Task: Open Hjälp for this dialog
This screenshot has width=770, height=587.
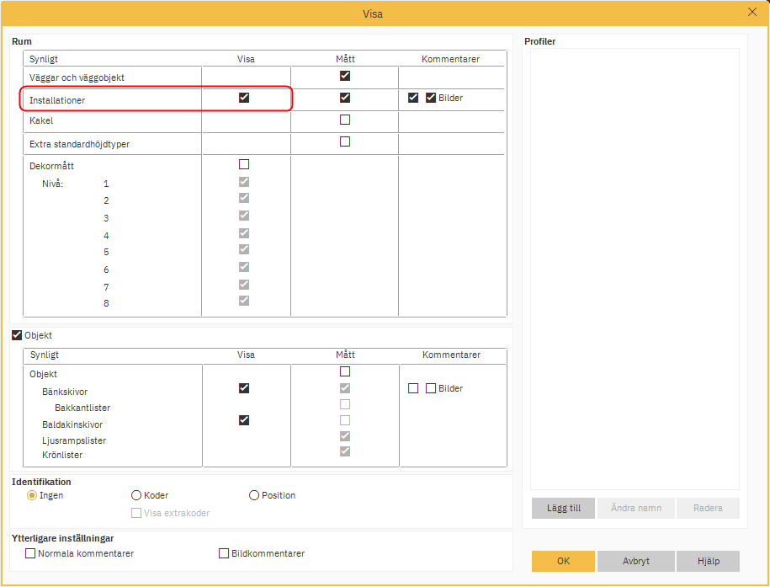Action: coord(709,561)
